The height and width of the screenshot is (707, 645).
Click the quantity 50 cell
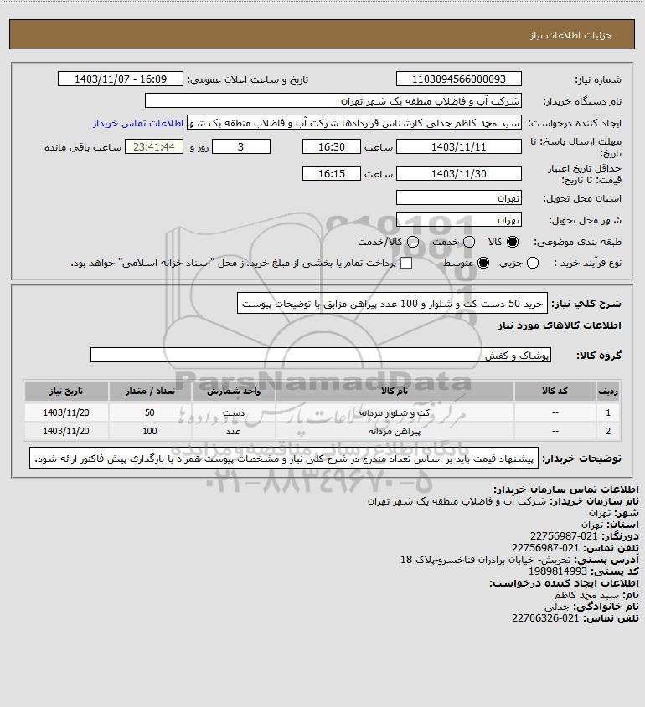[x=150, y=412]
